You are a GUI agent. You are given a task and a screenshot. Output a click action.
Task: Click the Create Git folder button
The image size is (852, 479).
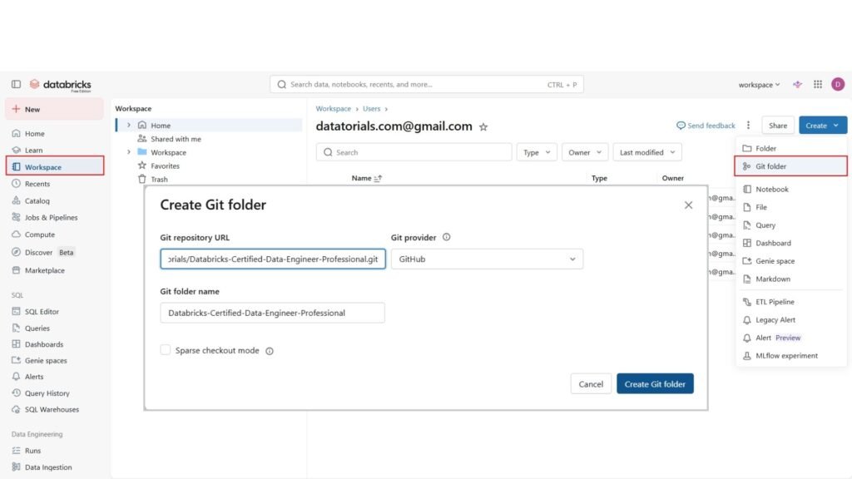[655, 384]
